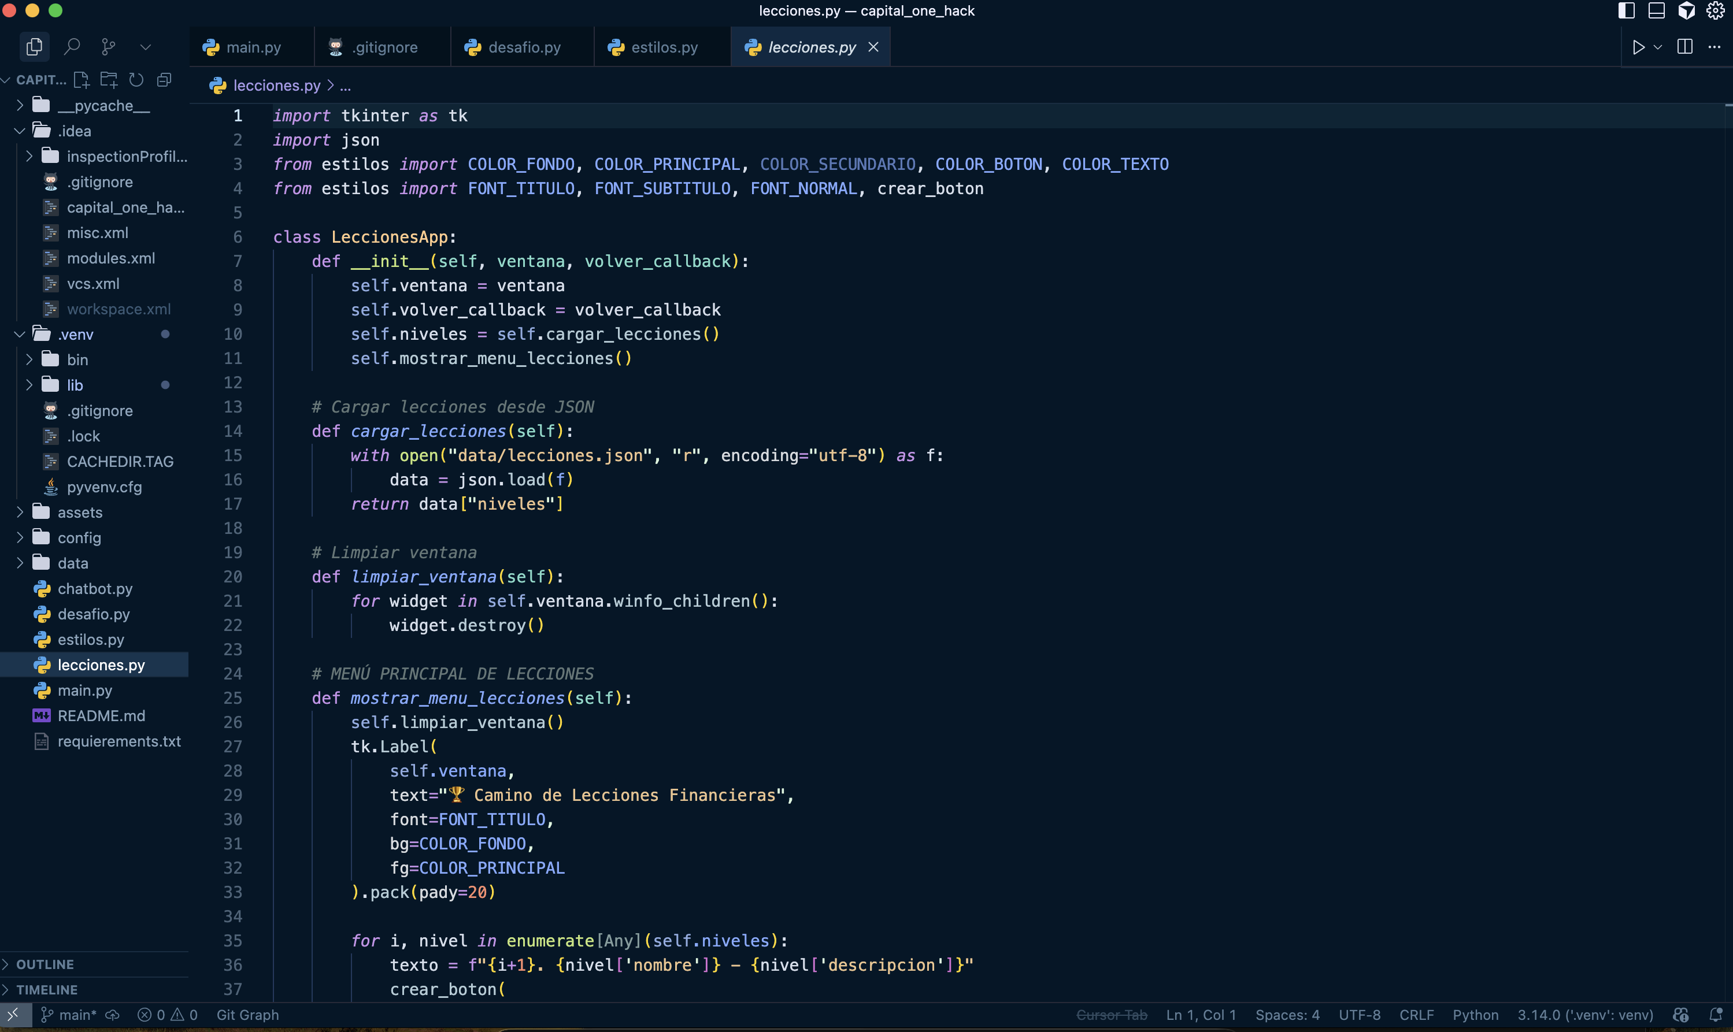This screenshot has height=1032, width=1733.
Task: Split the editor to the right
Action: click(1684, 47)
